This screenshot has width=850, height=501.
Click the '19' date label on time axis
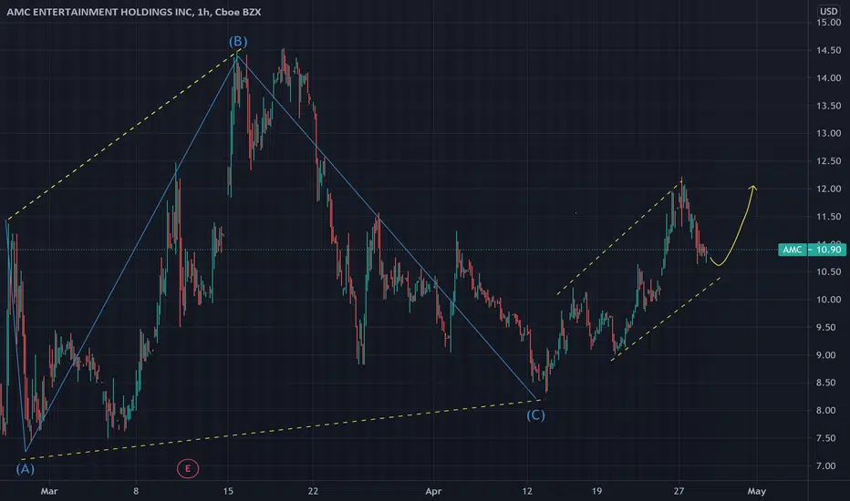[x=596, y=491]
